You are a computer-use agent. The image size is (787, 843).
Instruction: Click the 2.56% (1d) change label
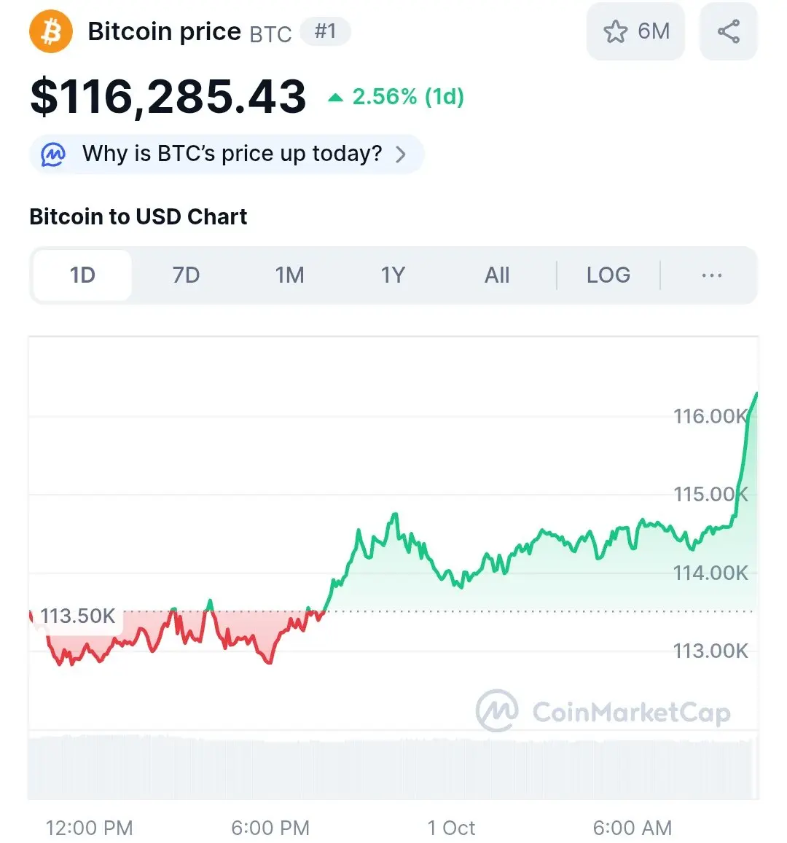pos(407,97)
